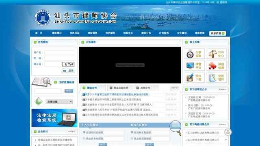The height and width of the screenshot is (146, 260).
Task: Open the 法律法规检索系统 banner image
Action: [54, 118]
